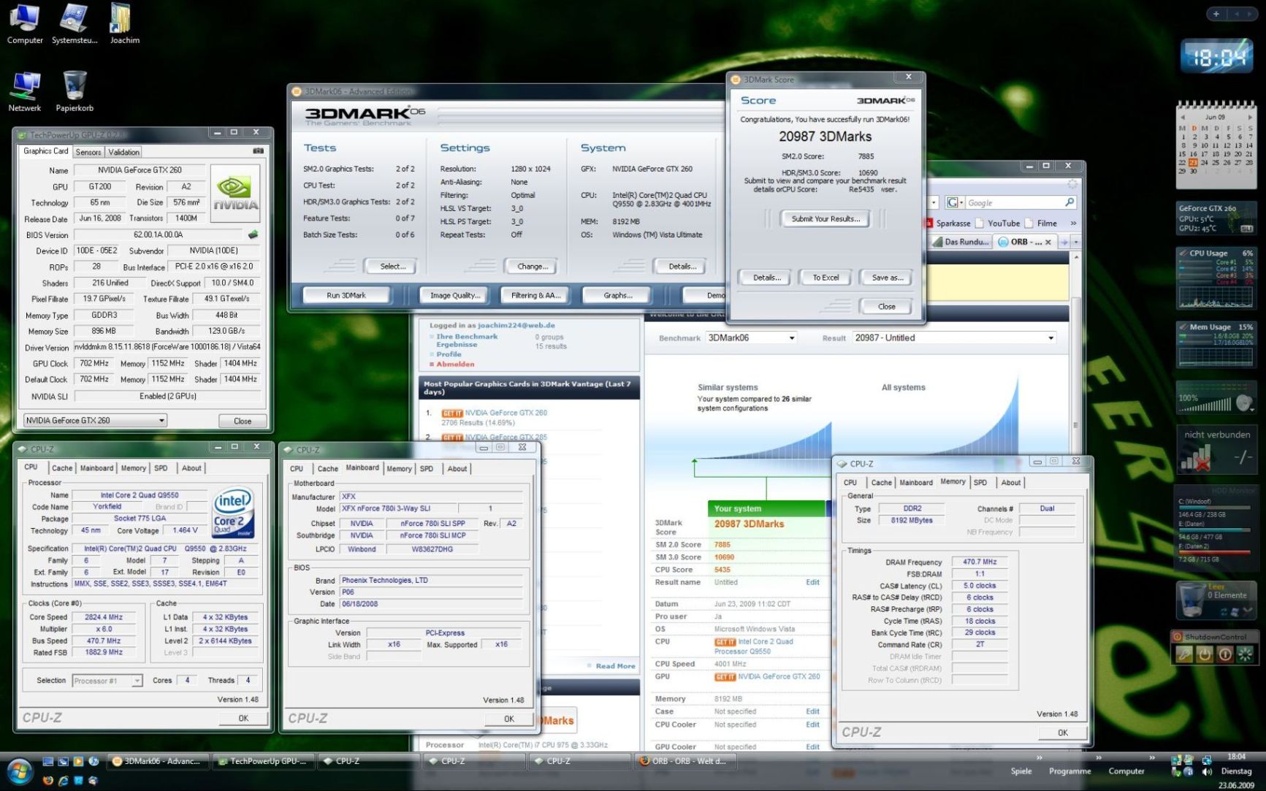Open the Papierkorb desktop icon
The width and height of the screenshot is (1266, 791).
(x=75, y=91)
